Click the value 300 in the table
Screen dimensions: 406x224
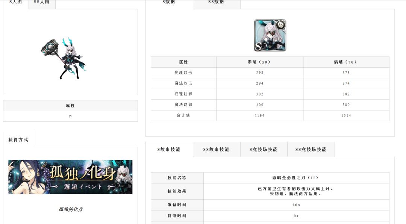coord(260,104)
